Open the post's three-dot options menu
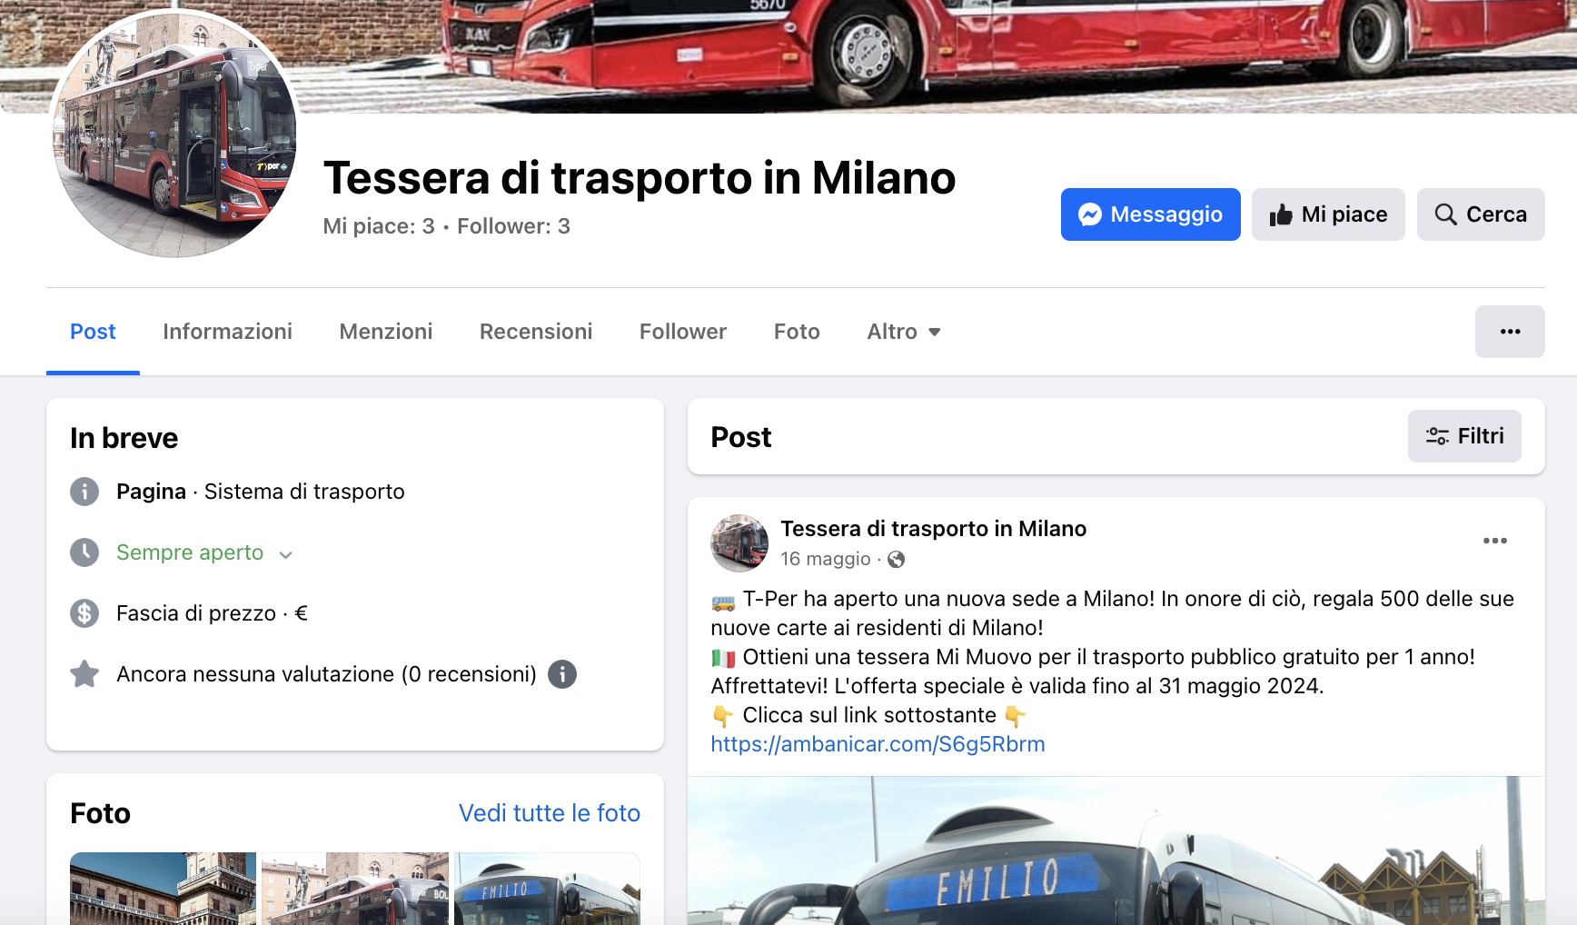Image resolution: width=1577 pixels, height=925 pixels. 1494,541
